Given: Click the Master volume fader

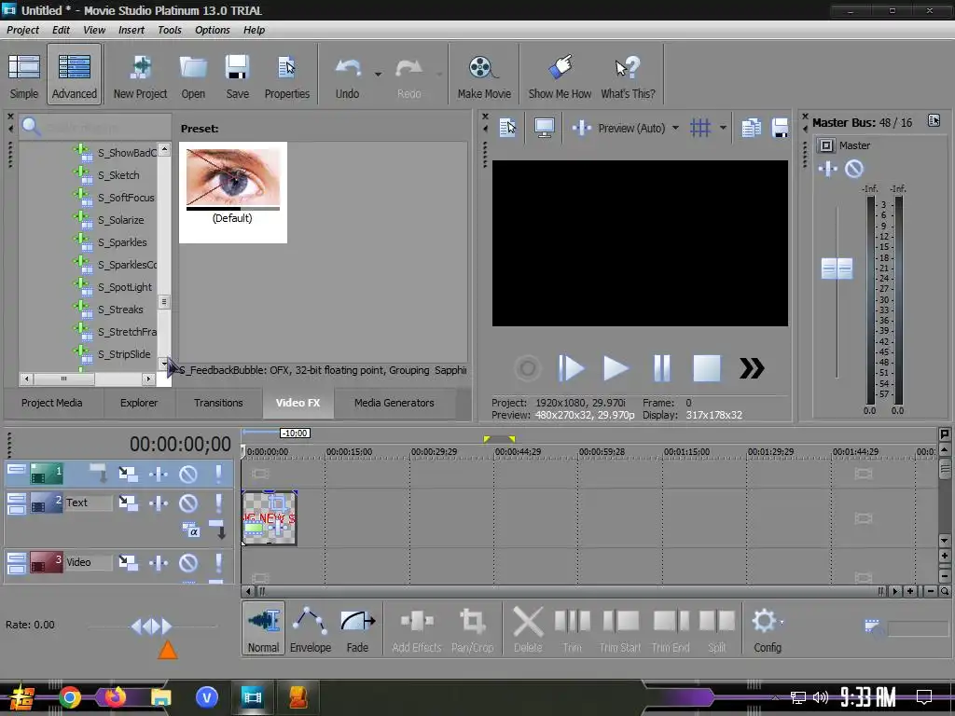Looking at the screenshot, I should (x=837, y=268).
